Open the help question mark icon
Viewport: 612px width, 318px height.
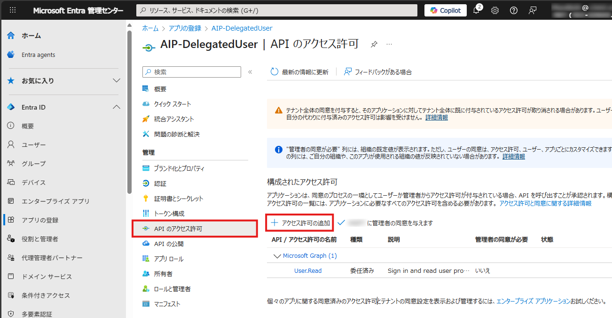click(514, 10)
